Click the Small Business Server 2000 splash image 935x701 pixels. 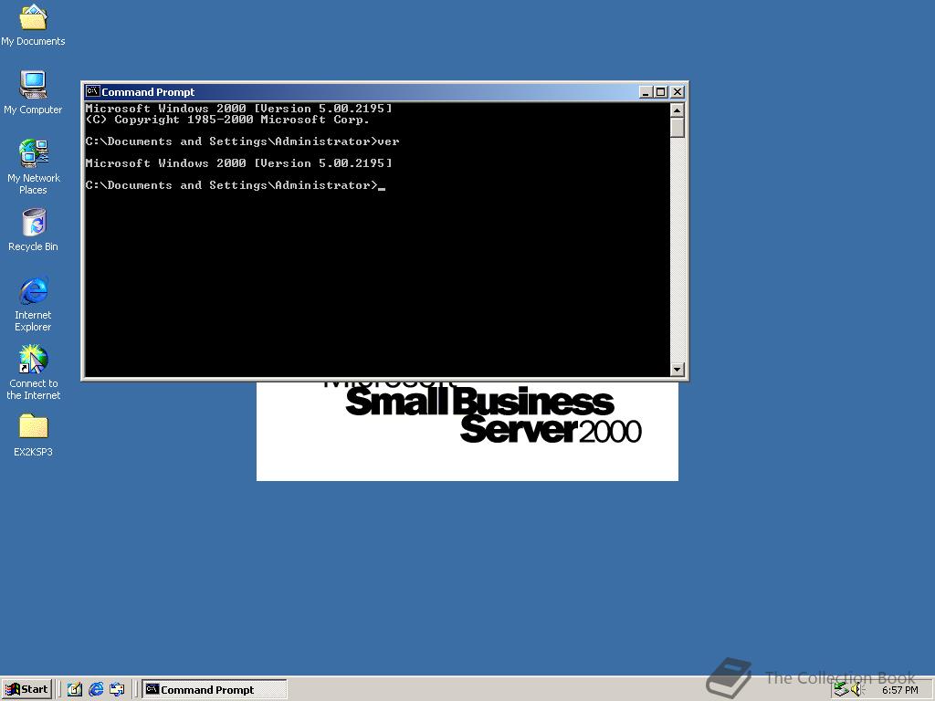coord(467,431)
